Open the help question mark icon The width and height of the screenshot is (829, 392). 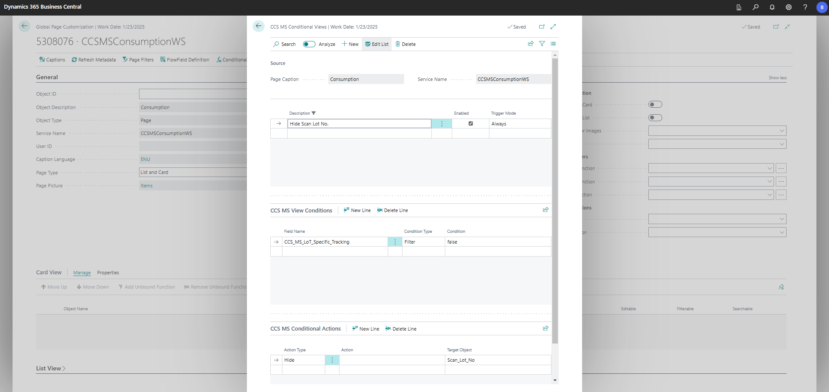(x=805, y=7)
